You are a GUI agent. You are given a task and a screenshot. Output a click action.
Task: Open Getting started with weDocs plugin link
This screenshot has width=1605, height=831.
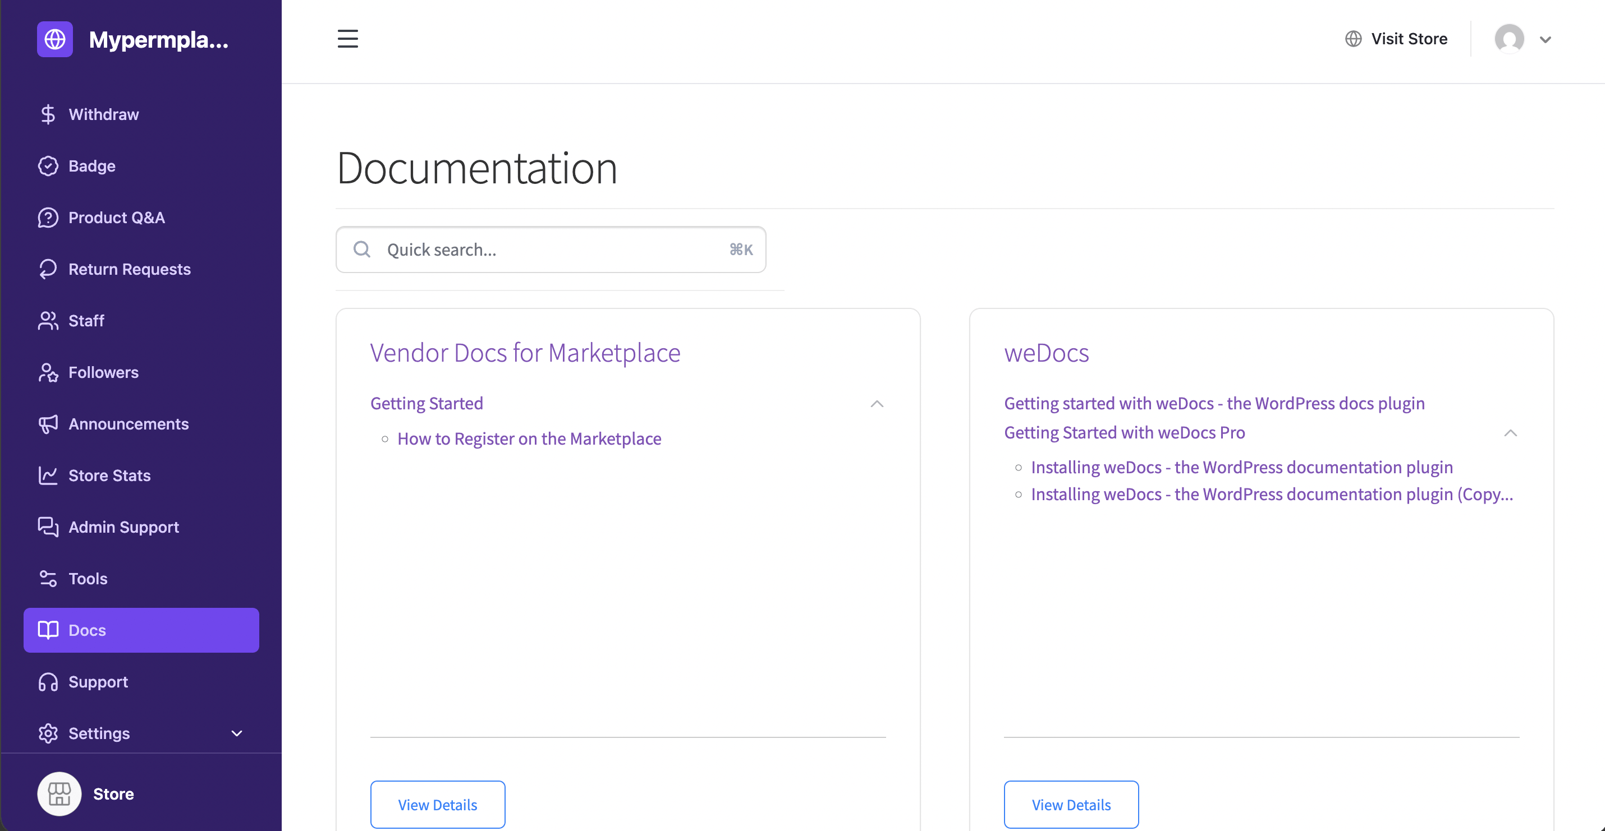point(1214,403)
